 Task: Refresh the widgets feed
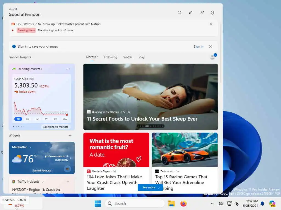(179, 13)
